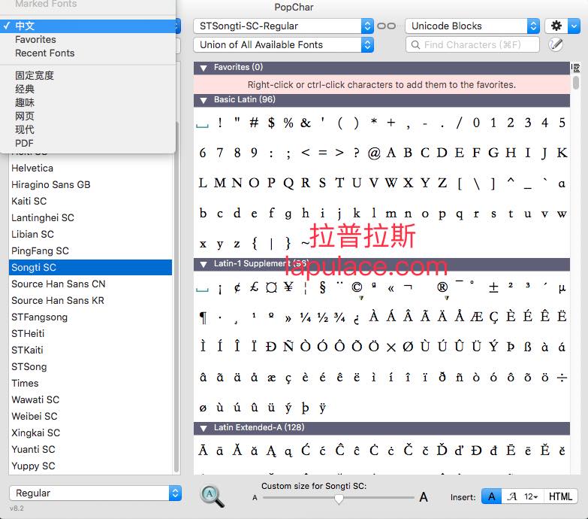Viewport: 588px width, 519px height.
Task: Select STFangsong font
Action: click(x=90, y=317)
